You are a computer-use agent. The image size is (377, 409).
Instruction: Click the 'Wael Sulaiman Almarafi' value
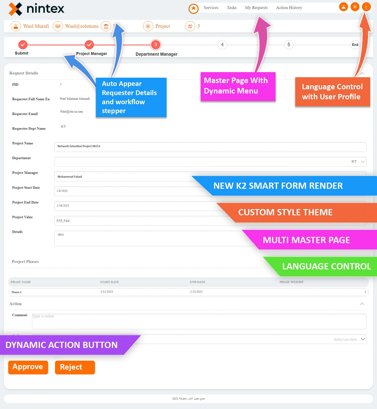74,99
